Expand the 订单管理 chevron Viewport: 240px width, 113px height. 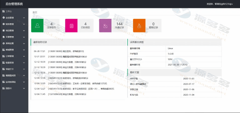(x=24, y=56)
